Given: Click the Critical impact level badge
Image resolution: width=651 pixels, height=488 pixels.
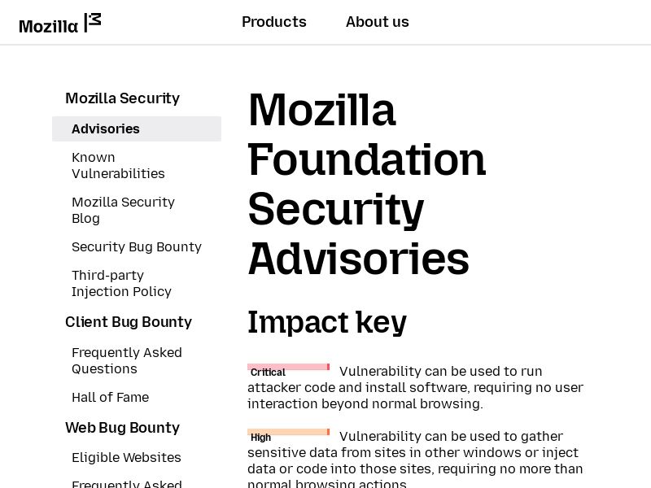Looking at the screenshot, I should [x=288, y=370].
